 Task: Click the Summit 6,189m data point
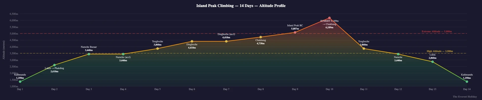(330, 18)
